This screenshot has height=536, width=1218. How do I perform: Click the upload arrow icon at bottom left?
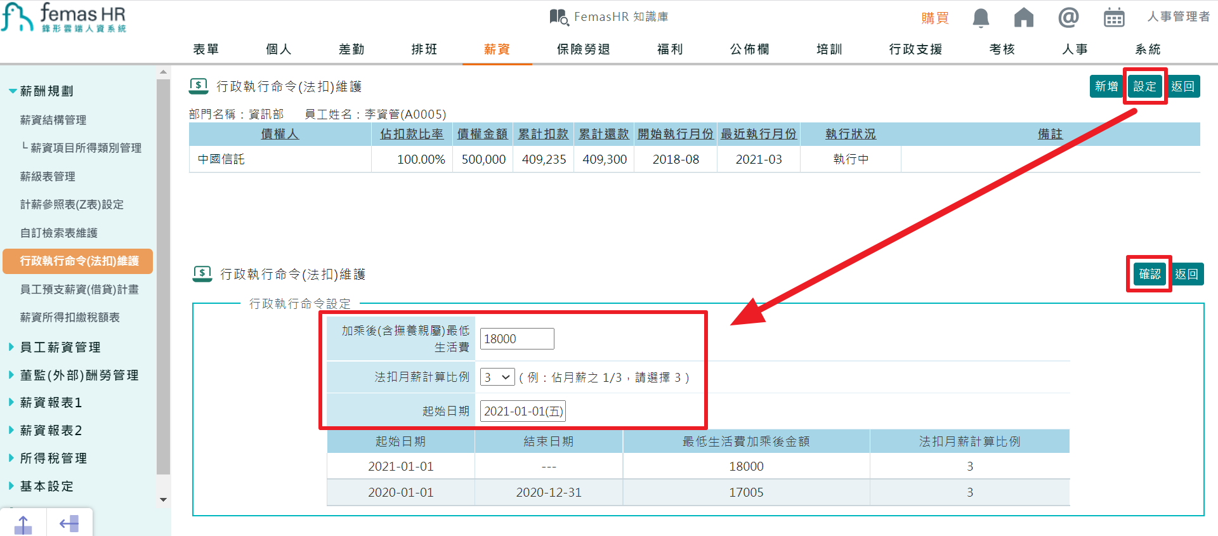(23, 525)
